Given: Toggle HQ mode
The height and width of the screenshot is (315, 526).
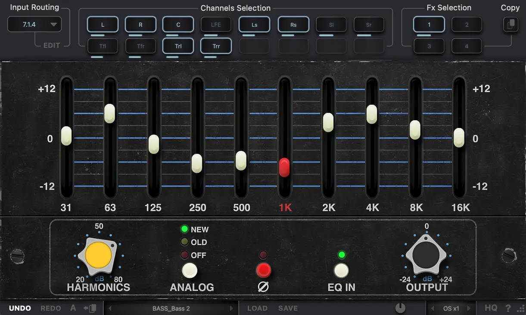Looking at the screenshot, I should tap(491, 308).
